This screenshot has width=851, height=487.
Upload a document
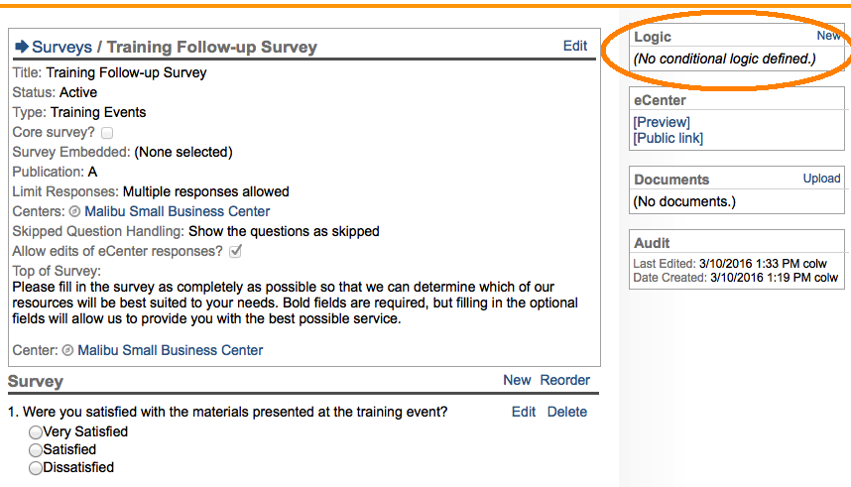tap(821, 179)
